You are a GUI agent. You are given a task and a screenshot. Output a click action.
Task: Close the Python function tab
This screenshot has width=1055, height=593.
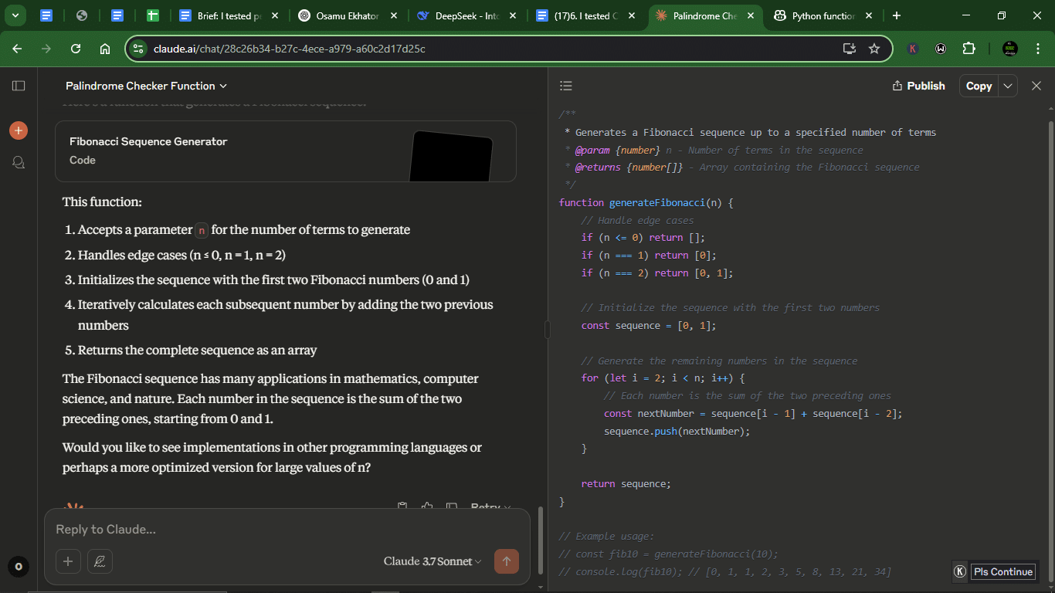coord(869,15)
